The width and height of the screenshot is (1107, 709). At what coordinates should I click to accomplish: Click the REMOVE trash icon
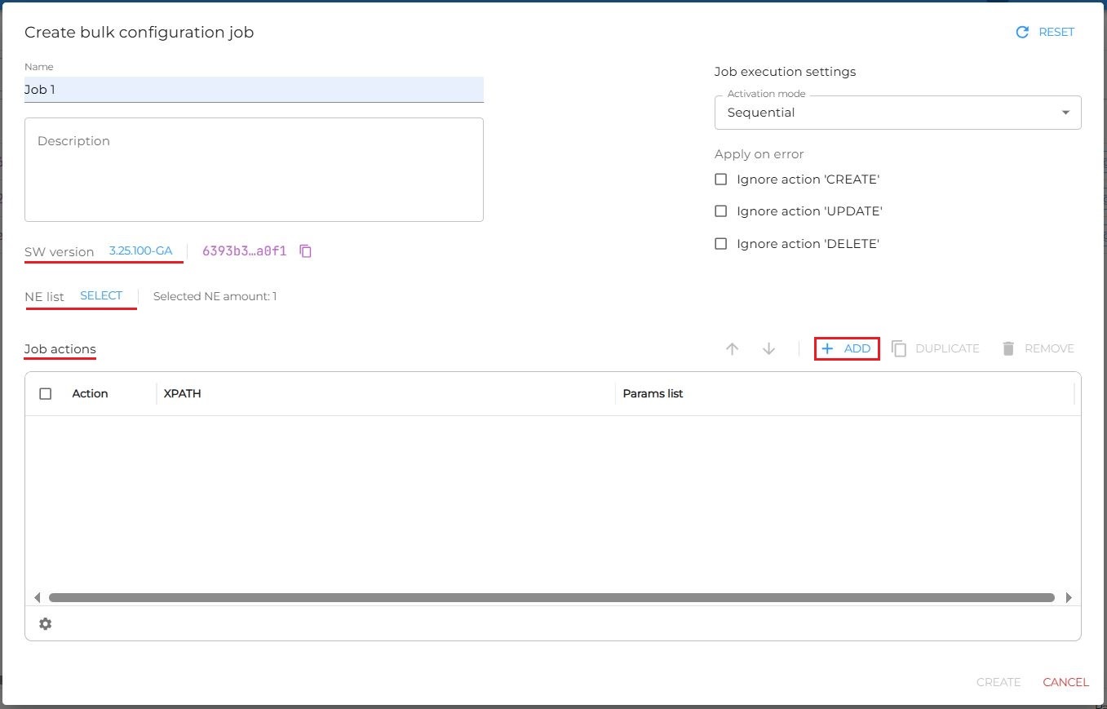[1008, 348]
